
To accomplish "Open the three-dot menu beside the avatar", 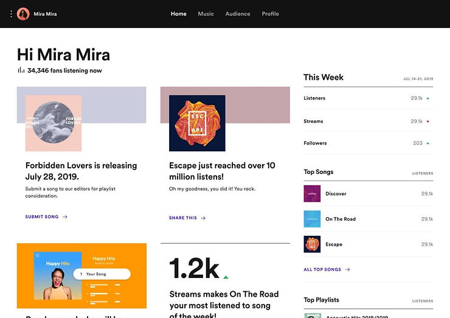I will (x=11, y=14).
